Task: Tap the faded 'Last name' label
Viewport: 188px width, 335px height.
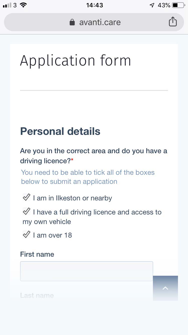Action: [37, 295]
